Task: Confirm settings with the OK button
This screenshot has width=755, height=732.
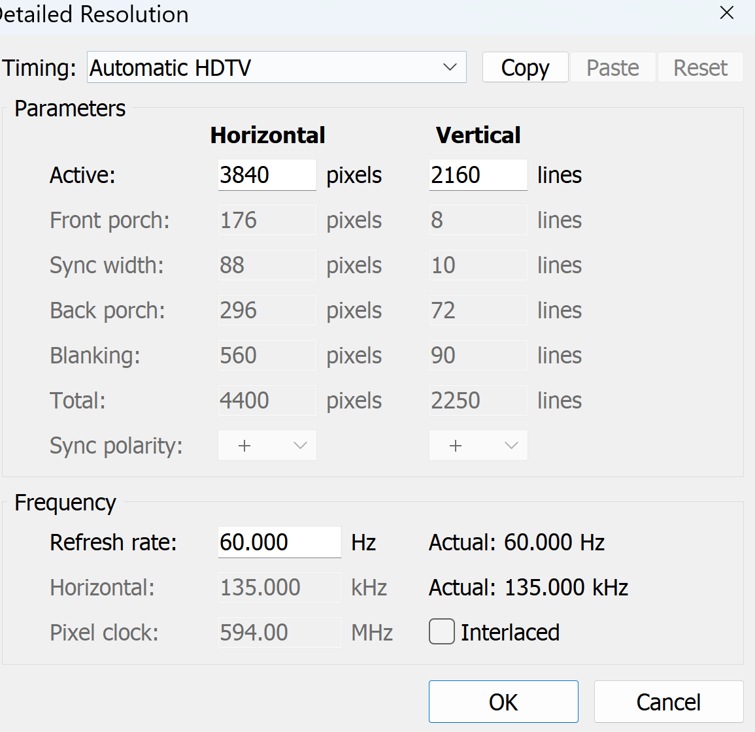Action: pos(503,702)
